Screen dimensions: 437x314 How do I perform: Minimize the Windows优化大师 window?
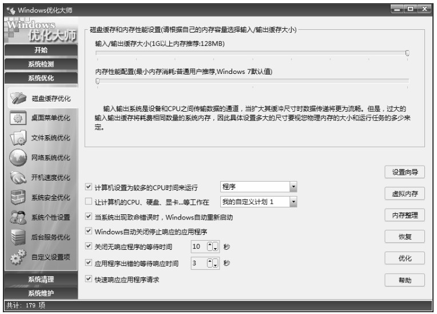tap(397, 9)
